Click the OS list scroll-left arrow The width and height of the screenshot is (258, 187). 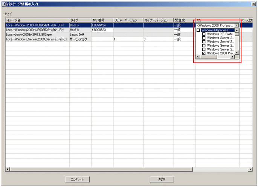click(x=198, y=57)
